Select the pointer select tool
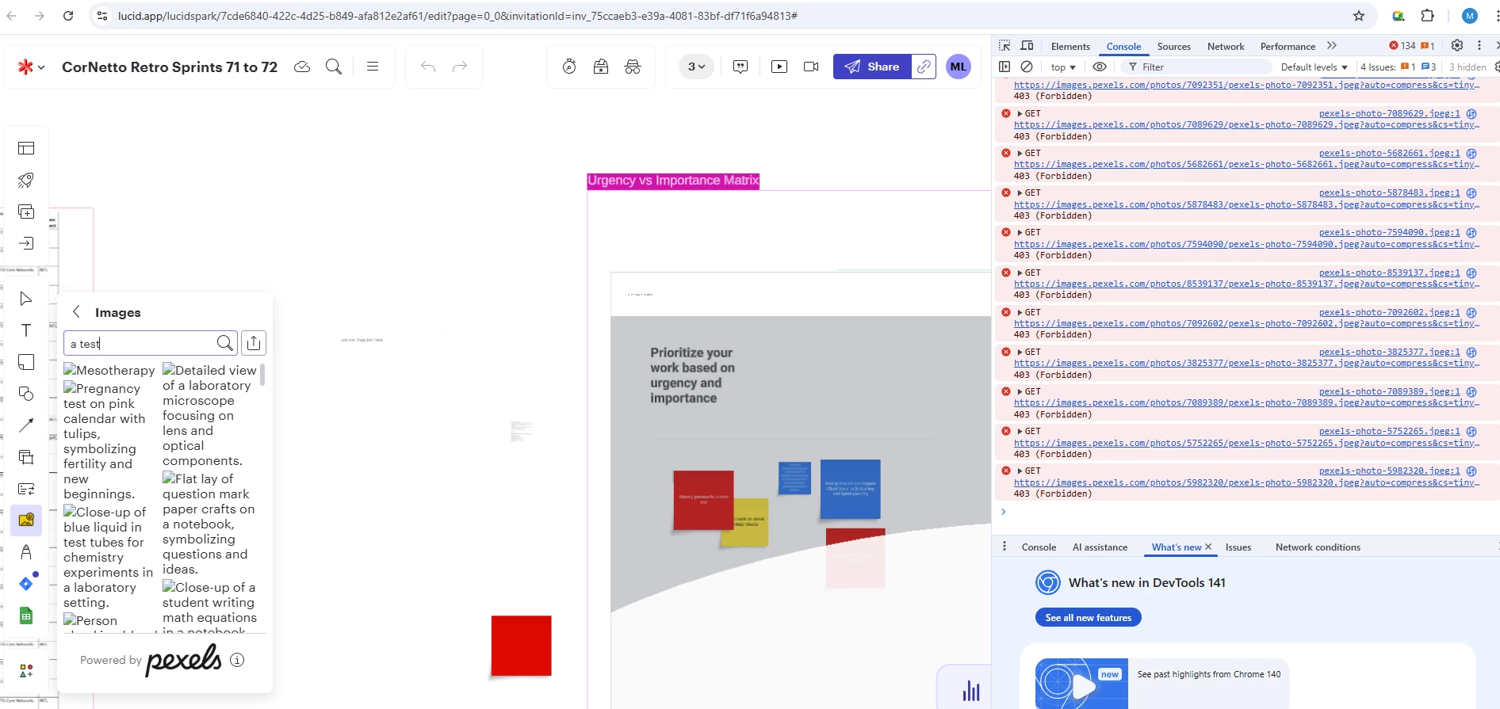The height and width of the screenshot is (709, 1500). coord(26,299)
